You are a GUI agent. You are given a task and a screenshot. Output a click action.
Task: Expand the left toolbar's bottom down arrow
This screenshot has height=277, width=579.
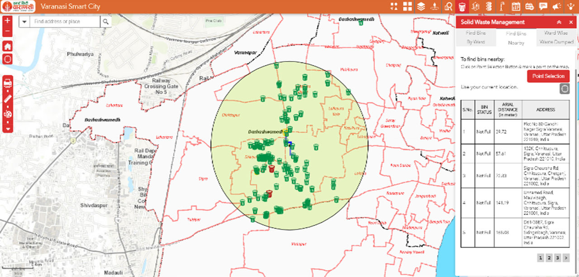(x=7, y=129)
